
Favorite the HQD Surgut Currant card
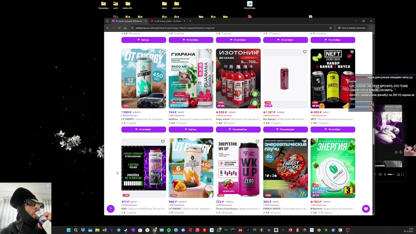[163, 141]
